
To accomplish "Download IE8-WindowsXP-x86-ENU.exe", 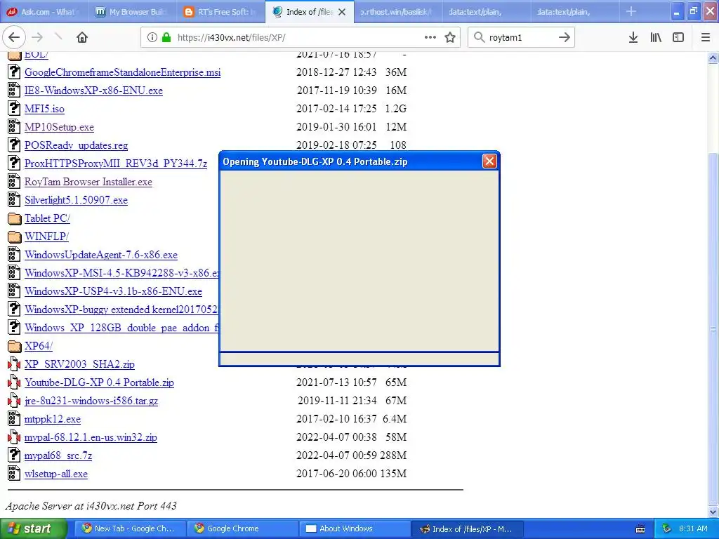I will tap(93, 91).
